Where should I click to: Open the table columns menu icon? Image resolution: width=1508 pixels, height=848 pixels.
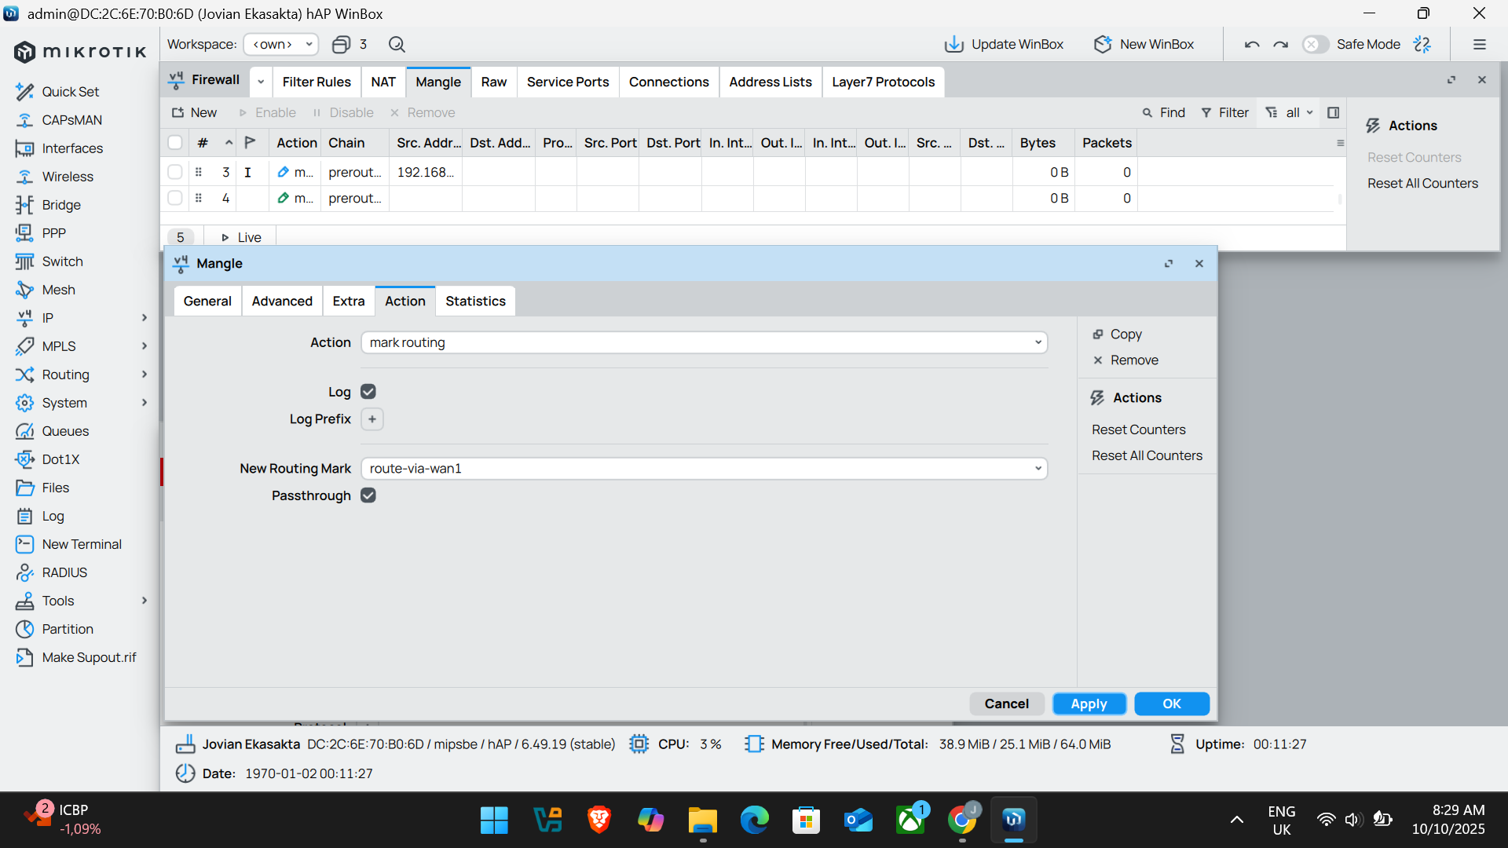pyautogui.click(x=1340, y=144)
